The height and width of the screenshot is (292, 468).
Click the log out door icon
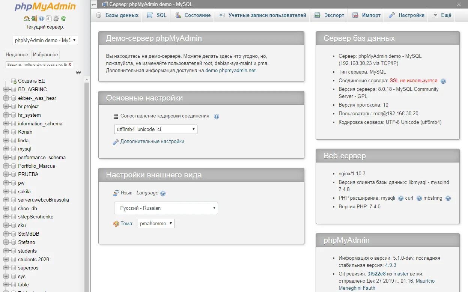(34, 18)
